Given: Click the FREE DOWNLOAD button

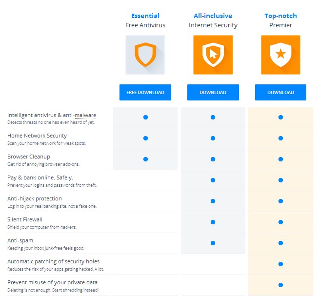Looking at the screenshot, I should 145,92.
